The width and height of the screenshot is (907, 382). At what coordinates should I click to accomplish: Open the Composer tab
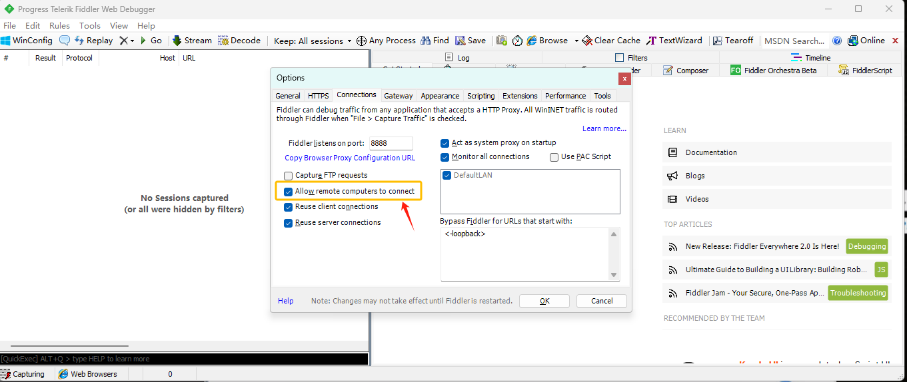pos(686,71)
